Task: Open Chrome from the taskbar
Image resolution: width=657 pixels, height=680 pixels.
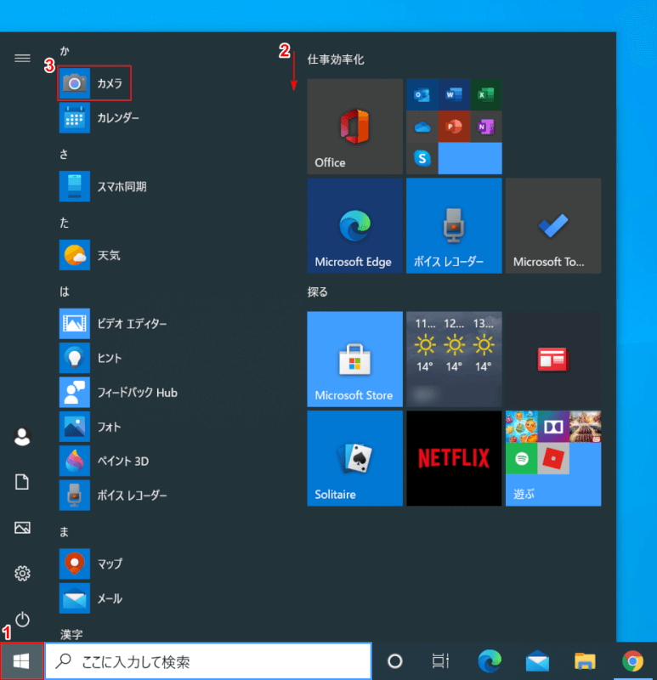Action: (x=632, y=661)
